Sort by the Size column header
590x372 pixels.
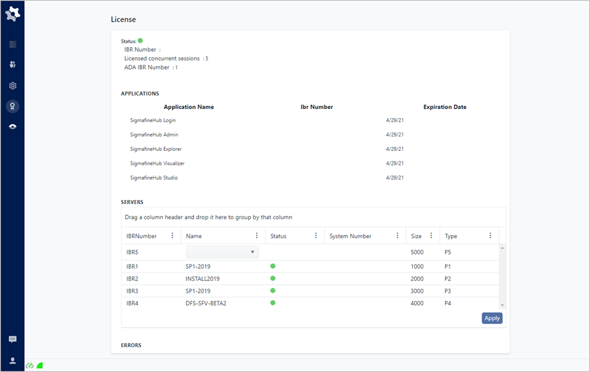coord(417,236)
